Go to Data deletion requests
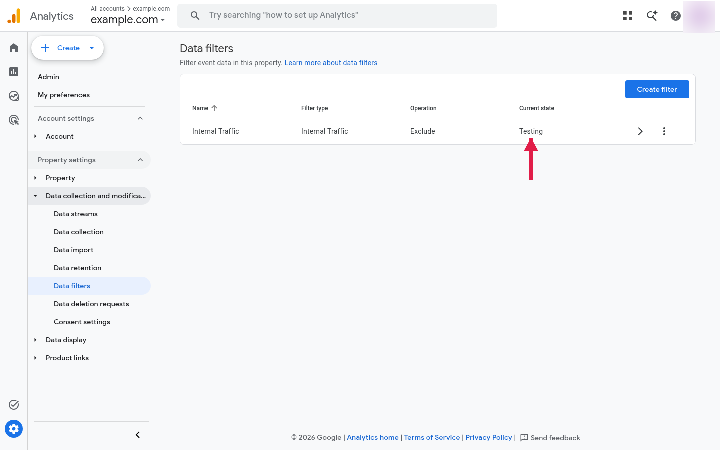720x450 pixels. click(91, 304)
